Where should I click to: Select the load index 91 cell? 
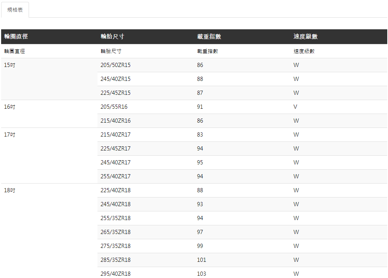[x=200, y=107]
